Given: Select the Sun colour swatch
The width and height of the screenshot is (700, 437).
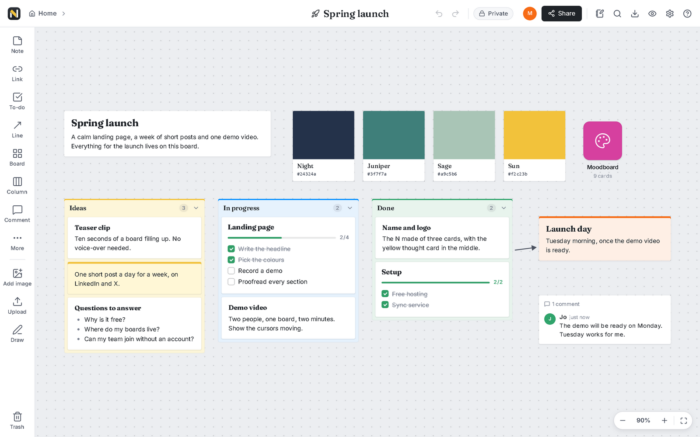Looking at the screenshot, I should click(x=535, y=146).
